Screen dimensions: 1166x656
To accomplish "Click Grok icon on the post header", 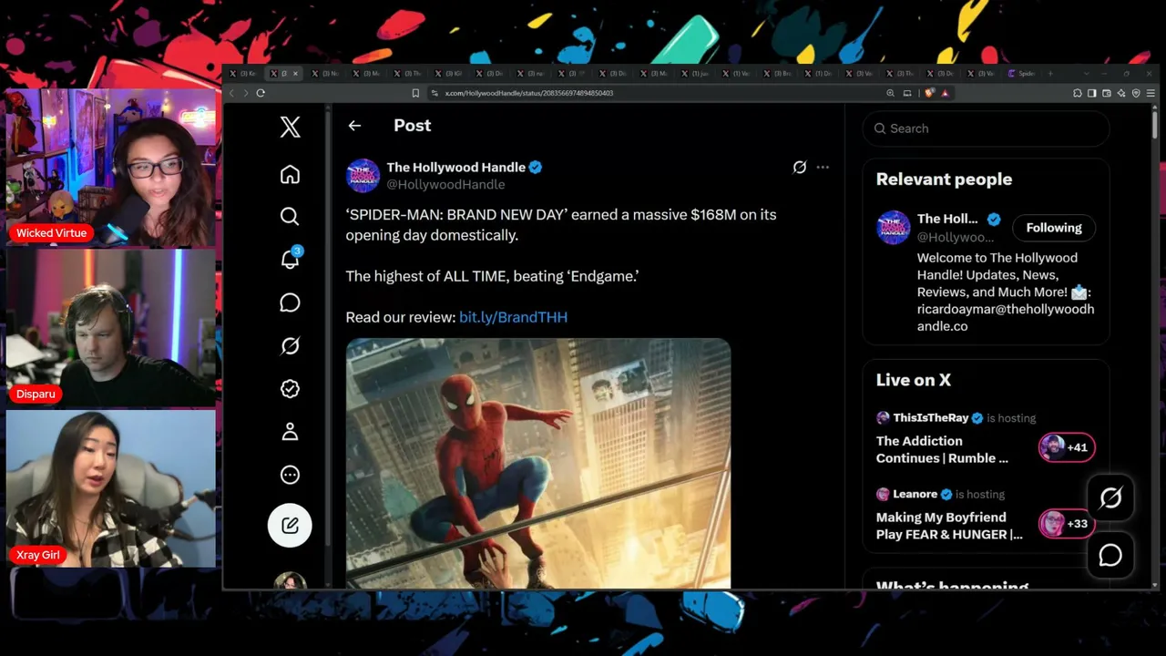I will click(x=799, y=167).
